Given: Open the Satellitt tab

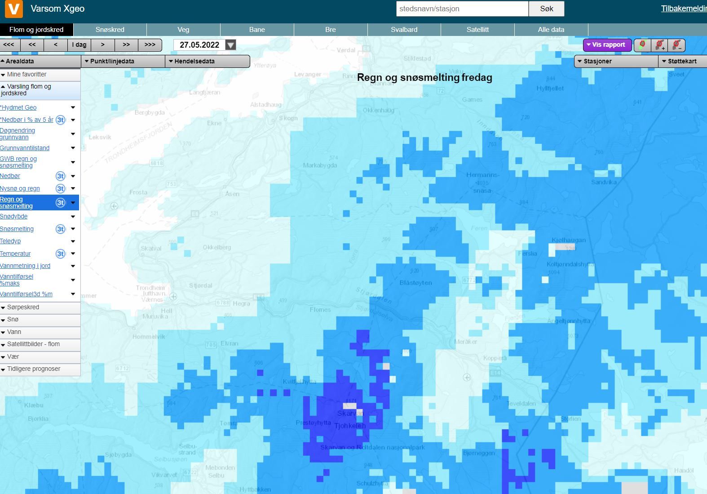Looking at the screenshot, I should [477, 30].
